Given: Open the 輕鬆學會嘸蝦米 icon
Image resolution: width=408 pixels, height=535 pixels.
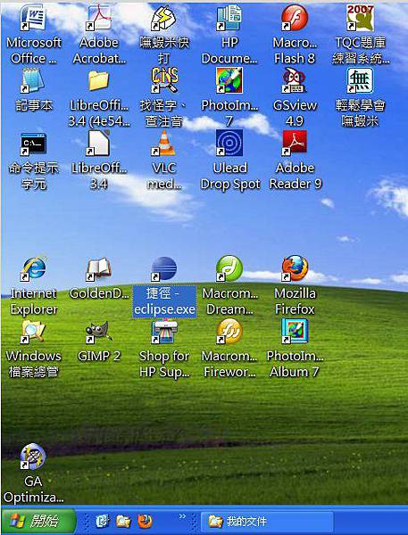Looking at the screenshot, I should 360,80.
